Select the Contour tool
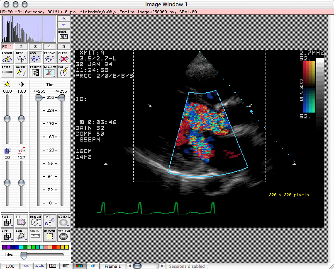334x269 pixels. 63,235
